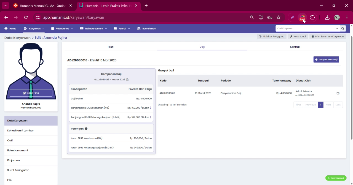The image size is (353, 185).
Task: Go to pagination page 1
Action: [x=320, y=105]
